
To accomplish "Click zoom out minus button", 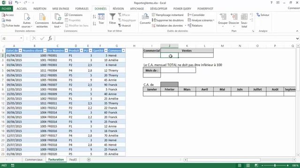I will coord(262,165).
